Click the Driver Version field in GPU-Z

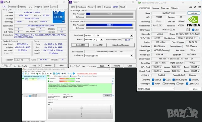click(176, 59)
